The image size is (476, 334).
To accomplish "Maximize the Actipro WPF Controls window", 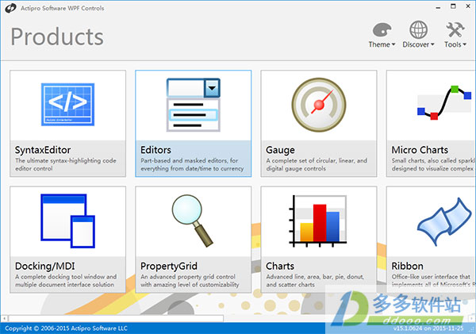I will point(453,6).
